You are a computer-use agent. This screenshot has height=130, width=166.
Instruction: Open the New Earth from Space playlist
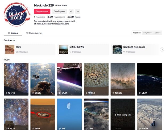135,49
